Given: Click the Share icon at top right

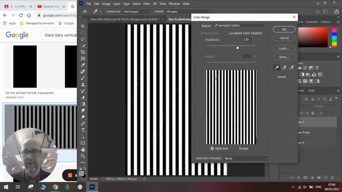Looking at the screenshot, I should pyautogui.click(x=336, y=12).
